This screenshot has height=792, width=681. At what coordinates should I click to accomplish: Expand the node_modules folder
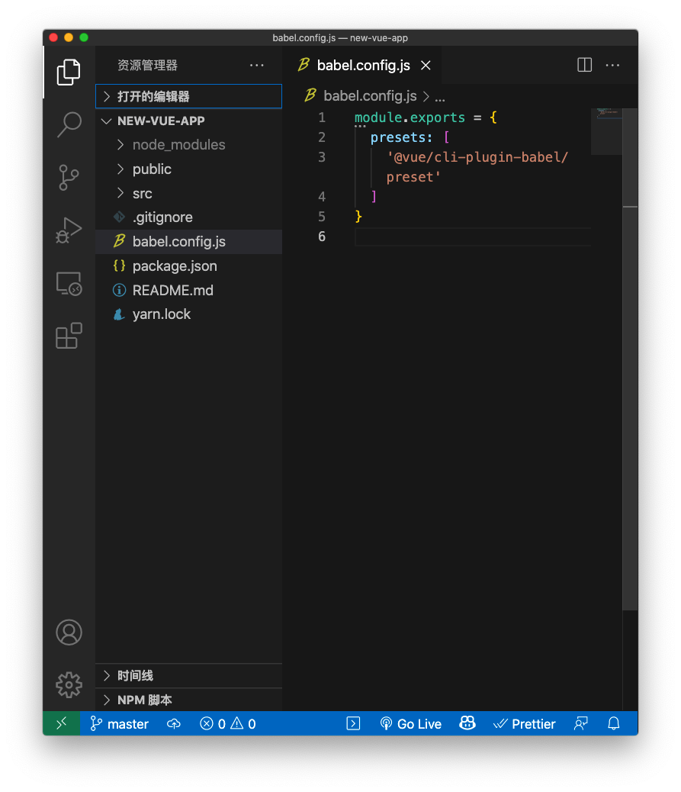pyautogui.click(x=178, y=145)
